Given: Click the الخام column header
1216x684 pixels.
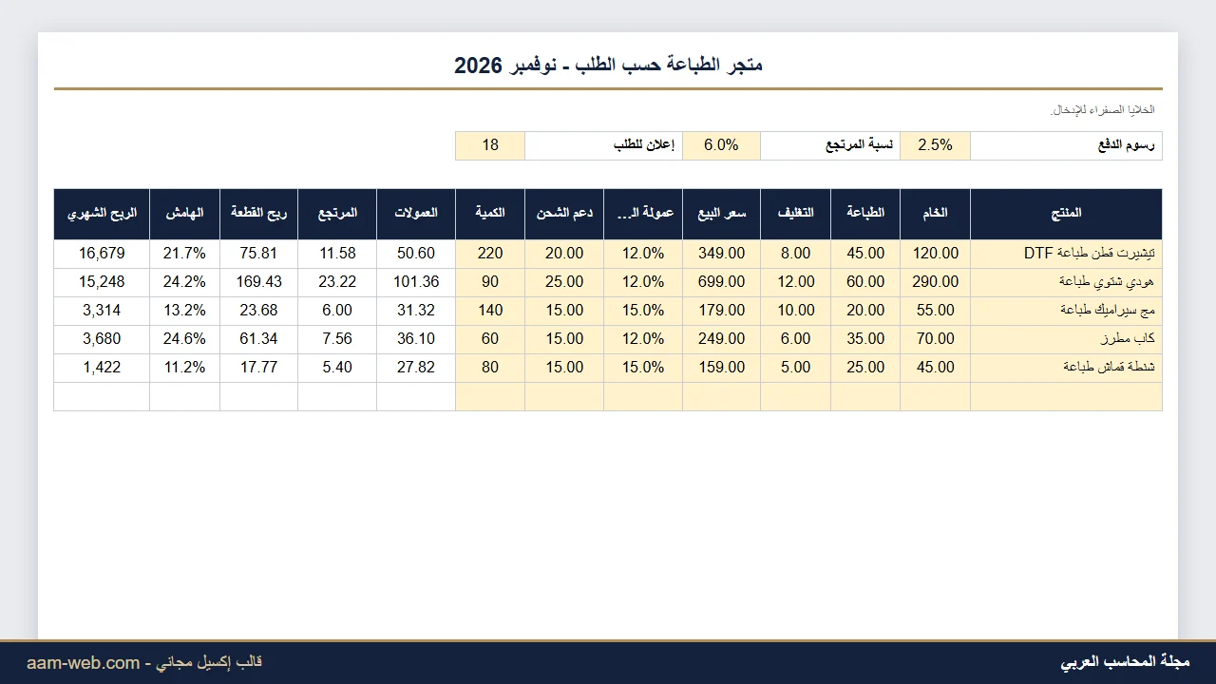Looking at the screenshot, I should [935, 214].
